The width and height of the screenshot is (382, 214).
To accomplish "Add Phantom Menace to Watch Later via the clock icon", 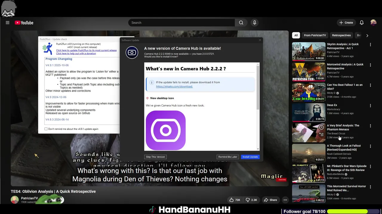I will [x=321, y=127].
